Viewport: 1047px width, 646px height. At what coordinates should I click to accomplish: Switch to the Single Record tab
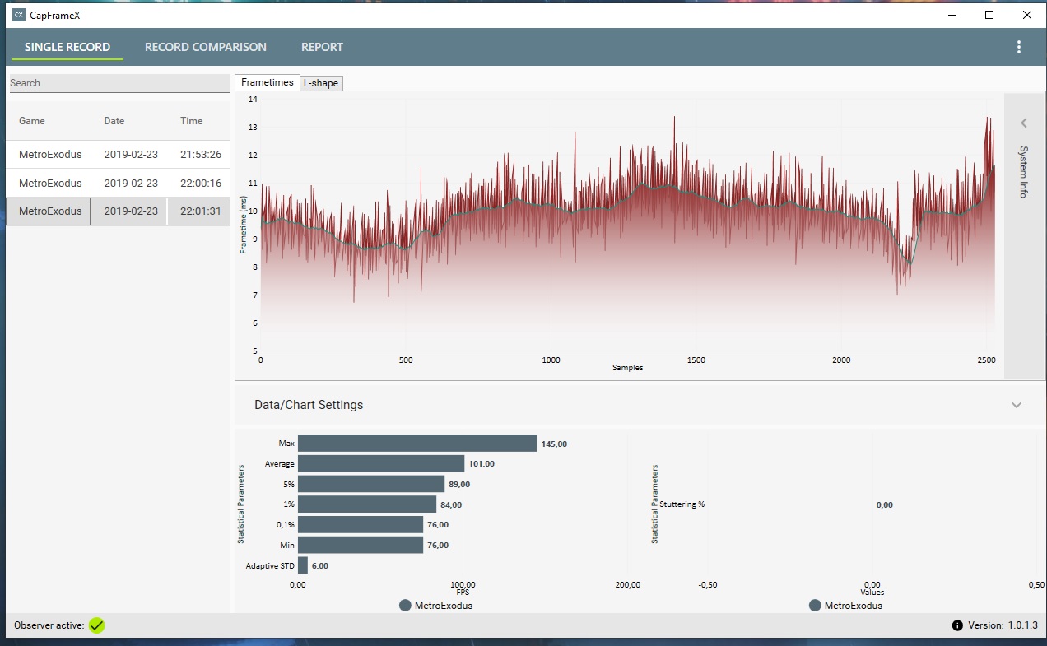tap(67, 47)
